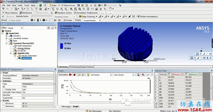Open the 10 Frames dropdown
This screenshot has height=112, width=213.
[x=101, y=75]
